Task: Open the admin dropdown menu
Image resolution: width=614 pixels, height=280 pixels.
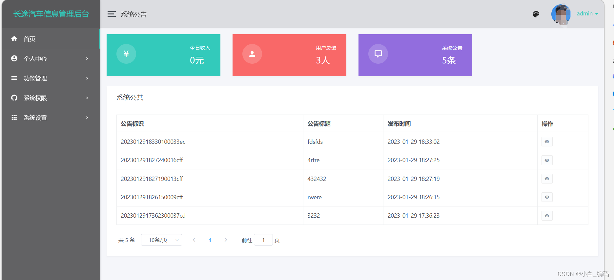Action: (x=587, y=14)
